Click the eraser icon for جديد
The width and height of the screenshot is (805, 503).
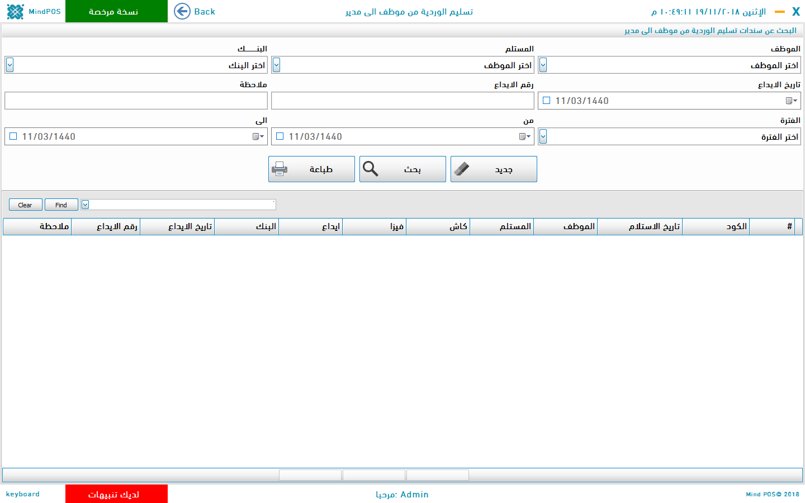click(x=462, y=169)
